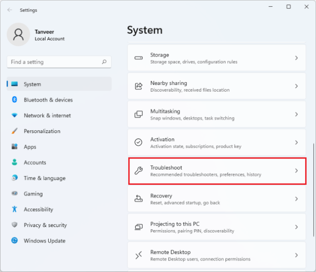Switch to Apps settings
Screen dimensions: 316x272
click(x=59, y=147)
